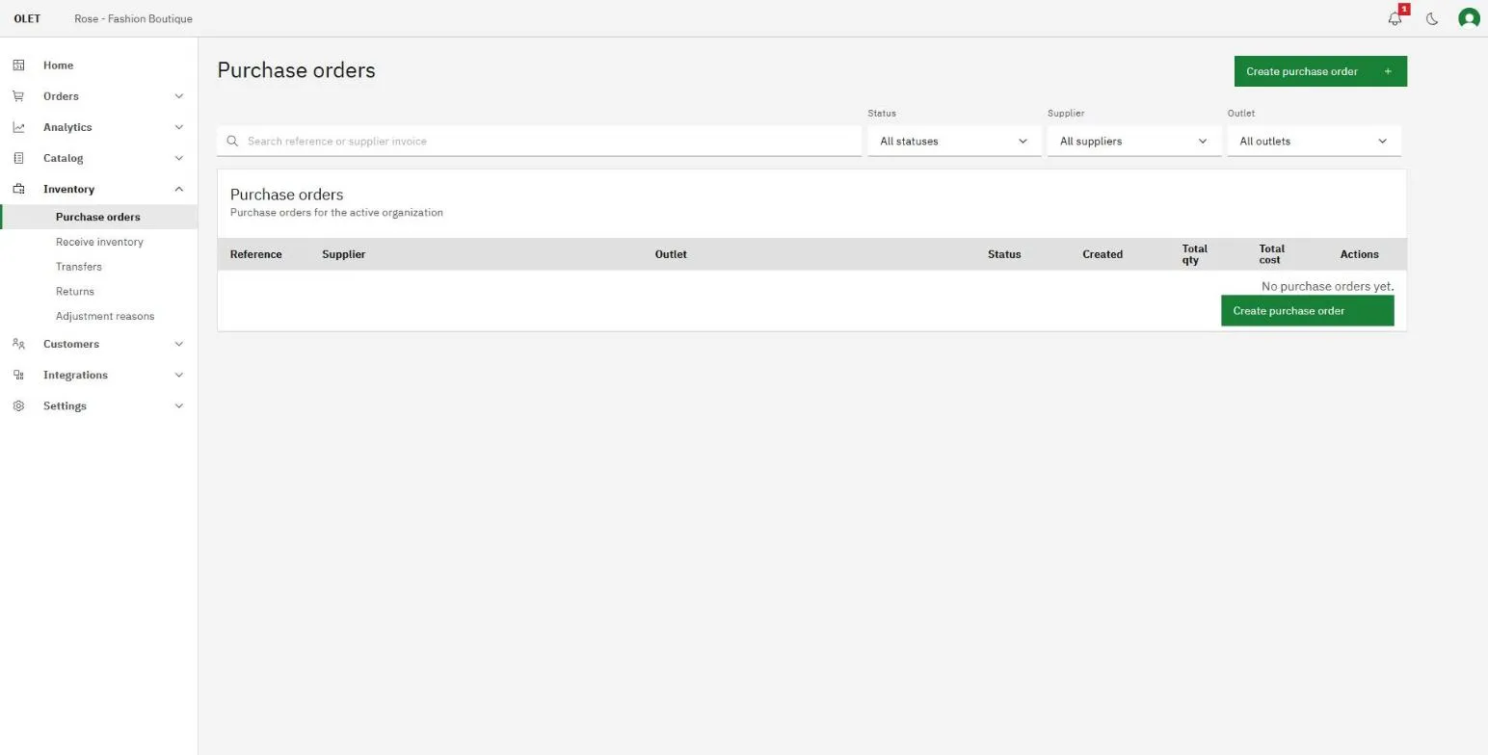Click Create purchase order in empty table

point(1307,311)
